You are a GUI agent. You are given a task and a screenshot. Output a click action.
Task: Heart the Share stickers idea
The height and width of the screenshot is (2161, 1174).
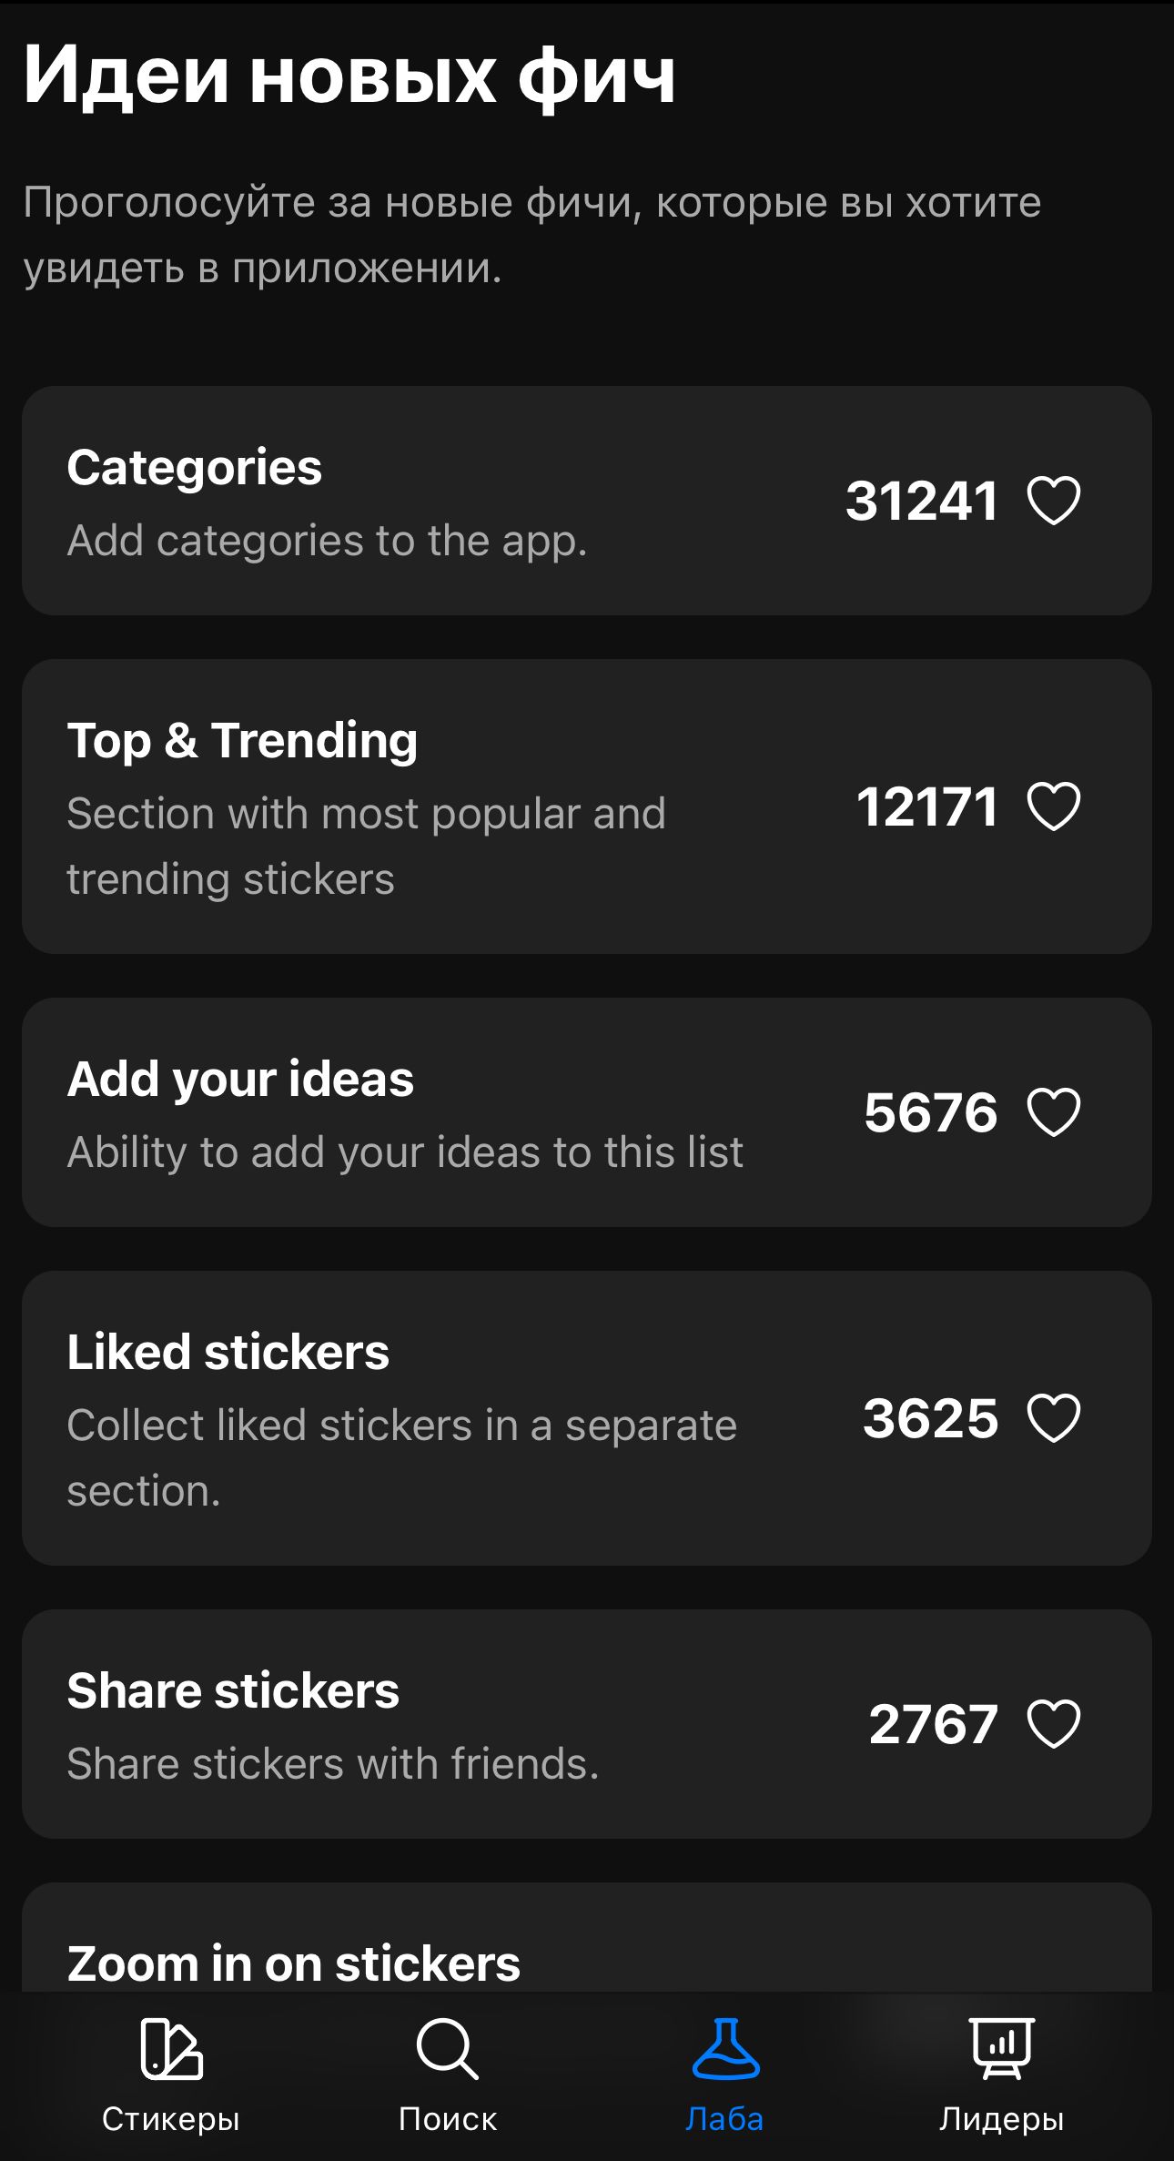tap(1053, 1724)
